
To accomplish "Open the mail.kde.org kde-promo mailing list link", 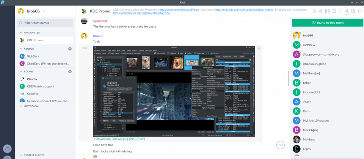I will [x=243, y=10].
